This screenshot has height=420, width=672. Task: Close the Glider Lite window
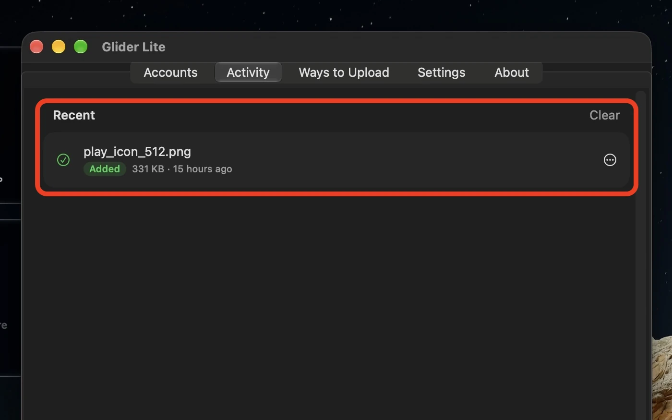click(36, 47)
